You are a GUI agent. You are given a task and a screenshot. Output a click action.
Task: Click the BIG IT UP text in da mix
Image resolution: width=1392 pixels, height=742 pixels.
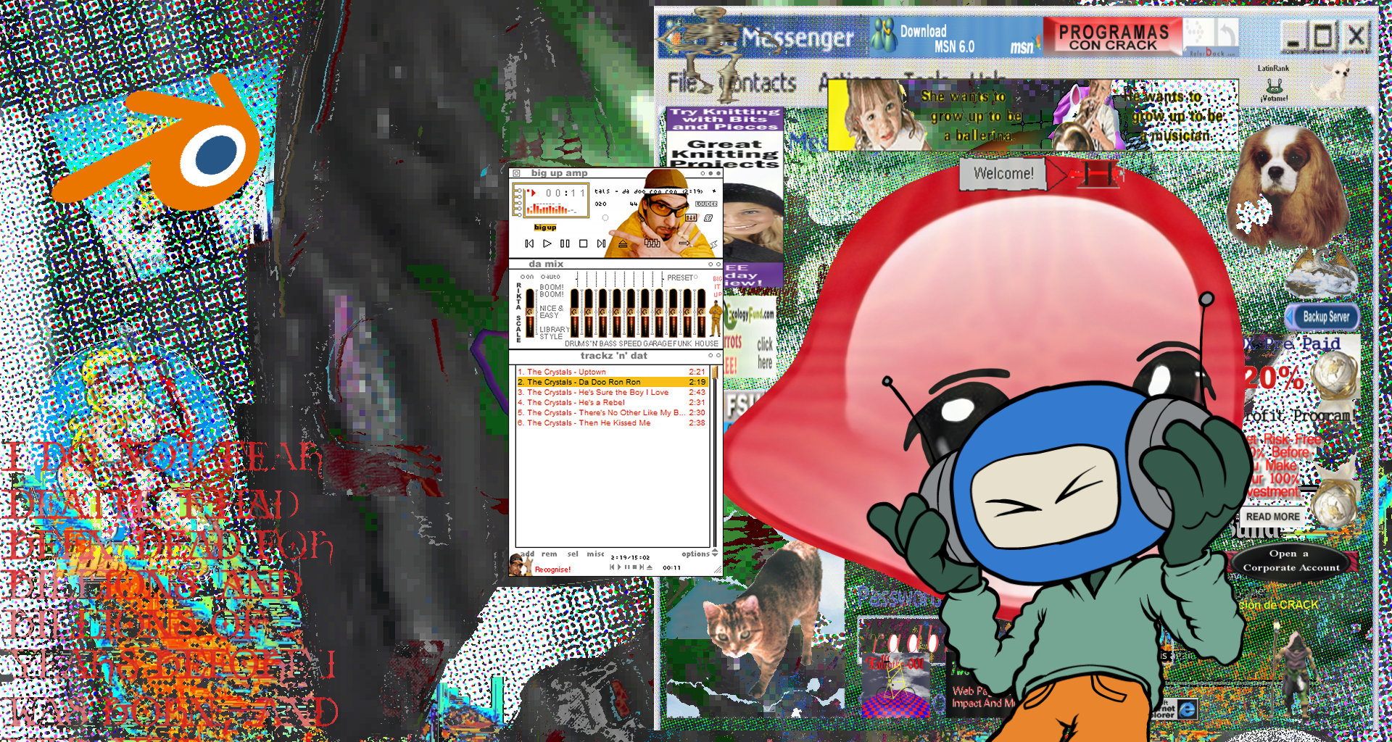point(717,286)
